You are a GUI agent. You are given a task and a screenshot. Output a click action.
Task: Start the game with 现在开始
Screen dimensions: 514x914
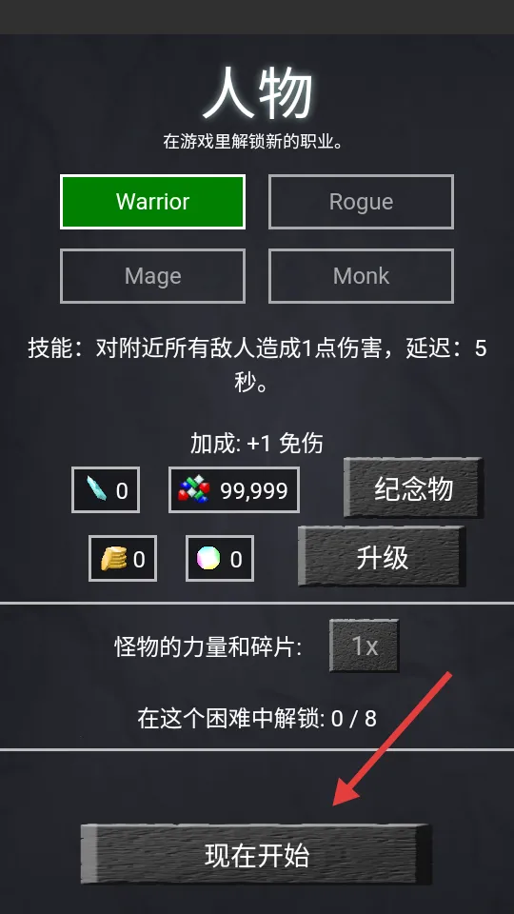256,855
